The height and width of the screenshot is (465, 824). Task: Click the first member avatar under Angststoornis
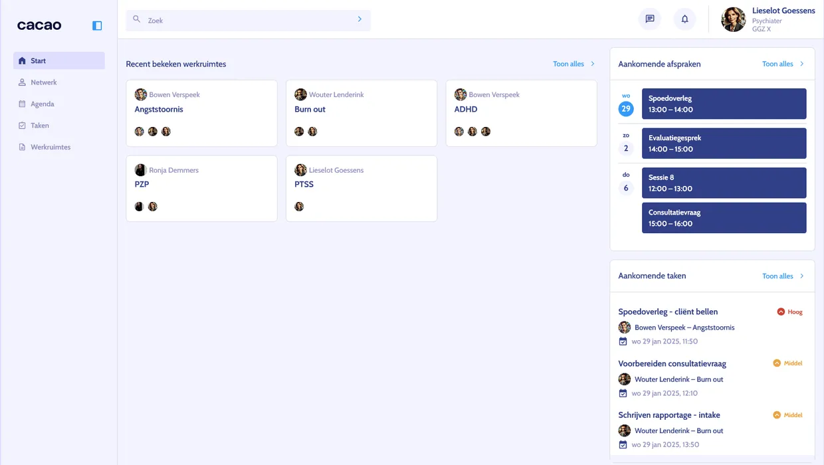[140, 132]
